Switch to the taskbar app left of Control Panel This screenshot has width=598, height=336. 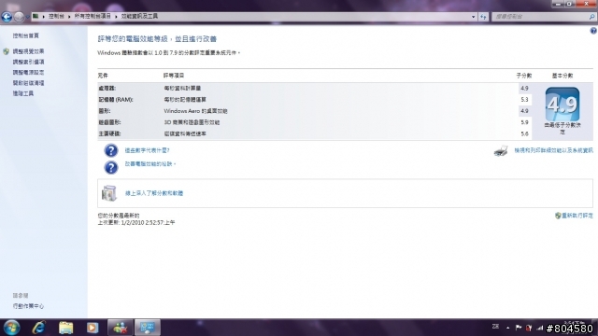pyautogui.click(x=121, y=328)
